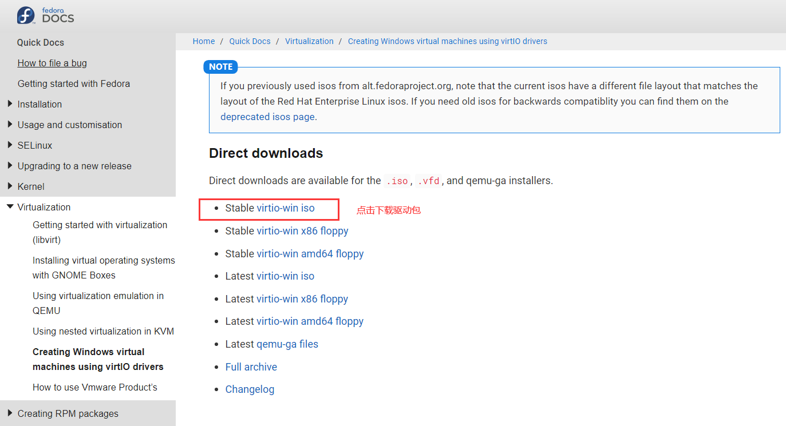
Task: Expand the SELinux section arrow
Action: [x=10, y=145]
